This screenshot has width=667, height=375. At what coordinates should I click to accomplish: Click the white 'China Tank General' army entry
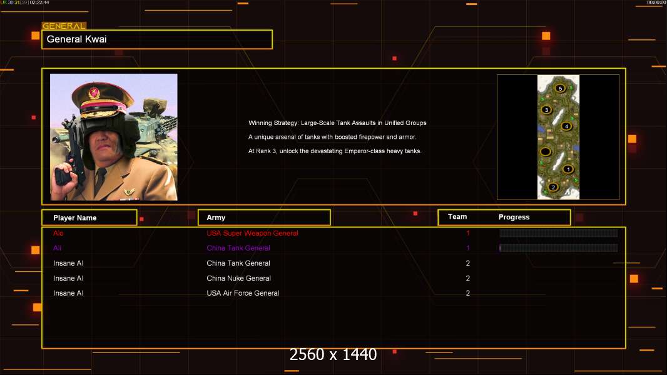[238, 263]
